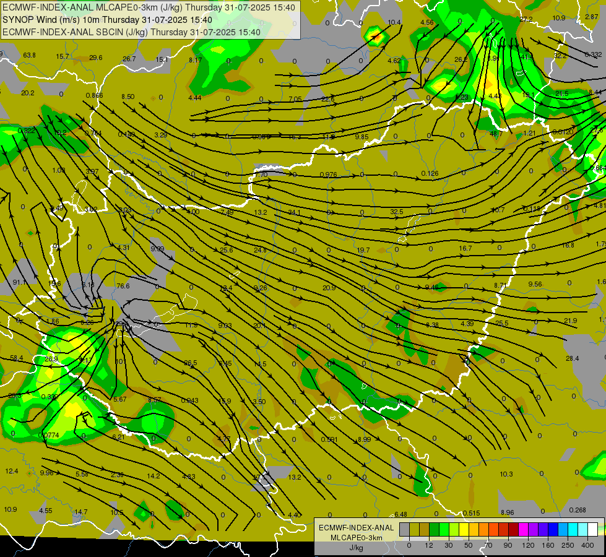This screenshot has width=606, height=557.
Task: Click the 'ECMWF-INDEX-ANAL MLCAPE0-3km' title line
Action: [x=149, y=7]
